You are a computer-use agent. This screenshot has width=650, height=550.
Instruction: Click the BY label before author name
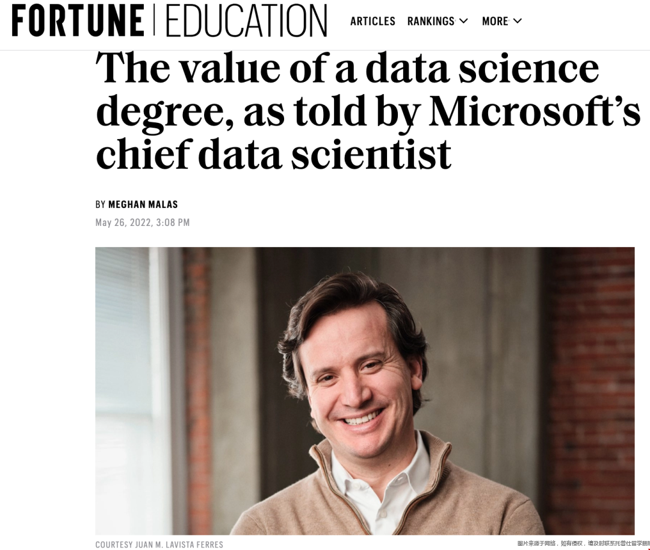point(100,205)
